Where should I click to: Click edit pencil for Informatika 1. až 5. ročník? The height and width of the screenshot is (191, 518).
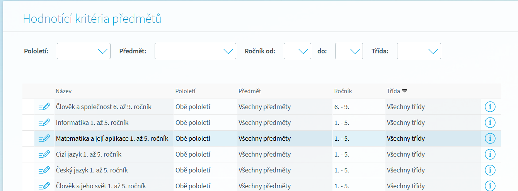44,123
